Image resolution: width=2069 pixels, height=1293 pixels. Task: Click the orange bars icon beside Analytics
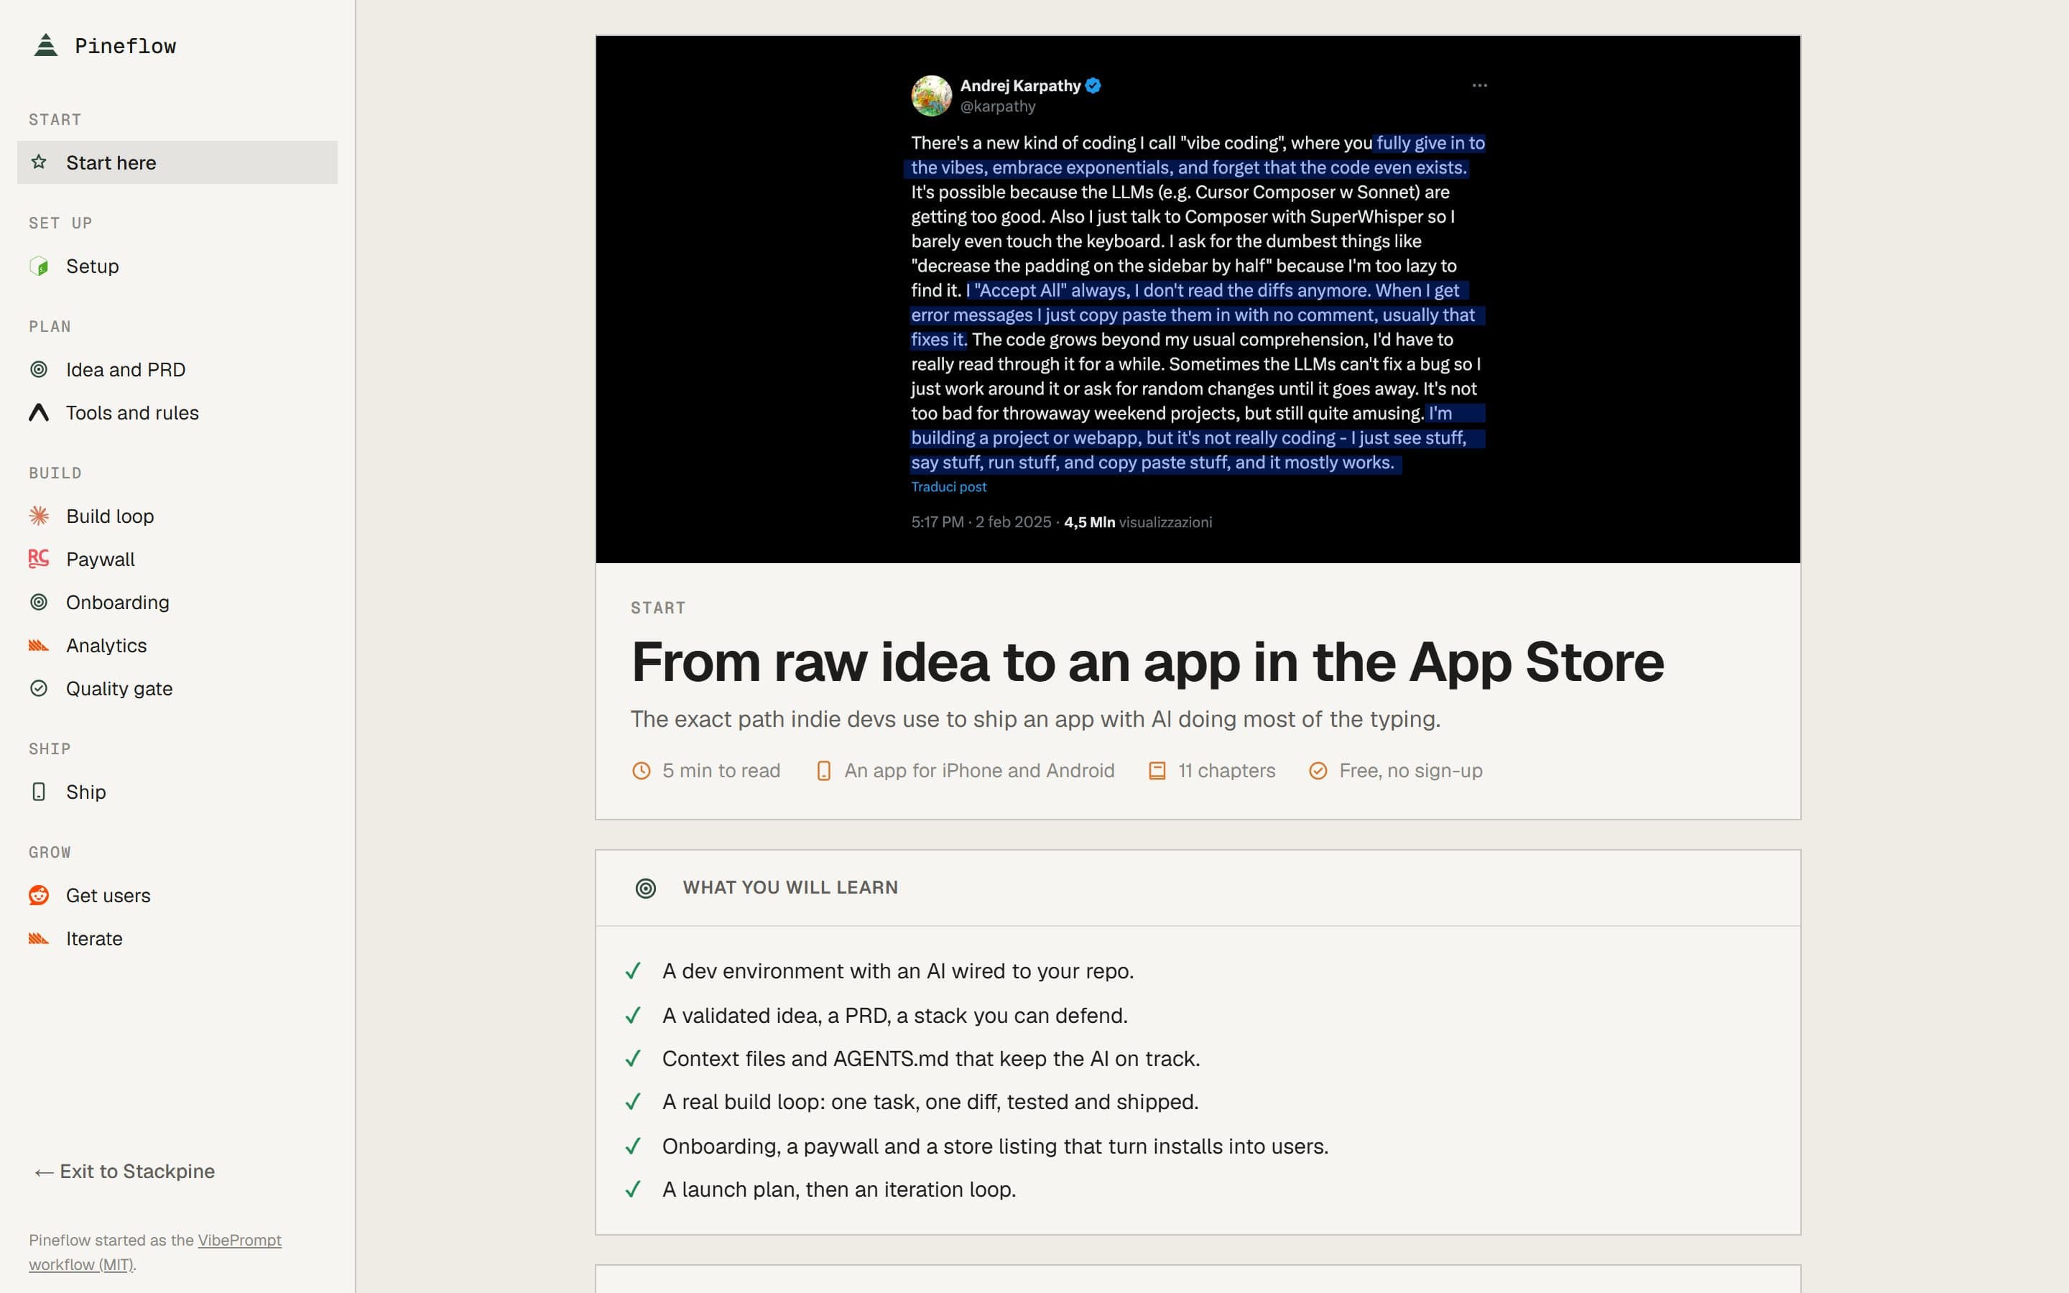[39, 646]
